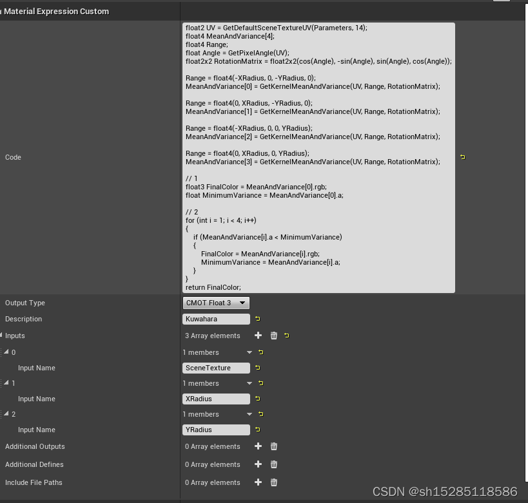Click the Kuwahara description field
The image size is (528, 503).
click(x=216, y=319)
